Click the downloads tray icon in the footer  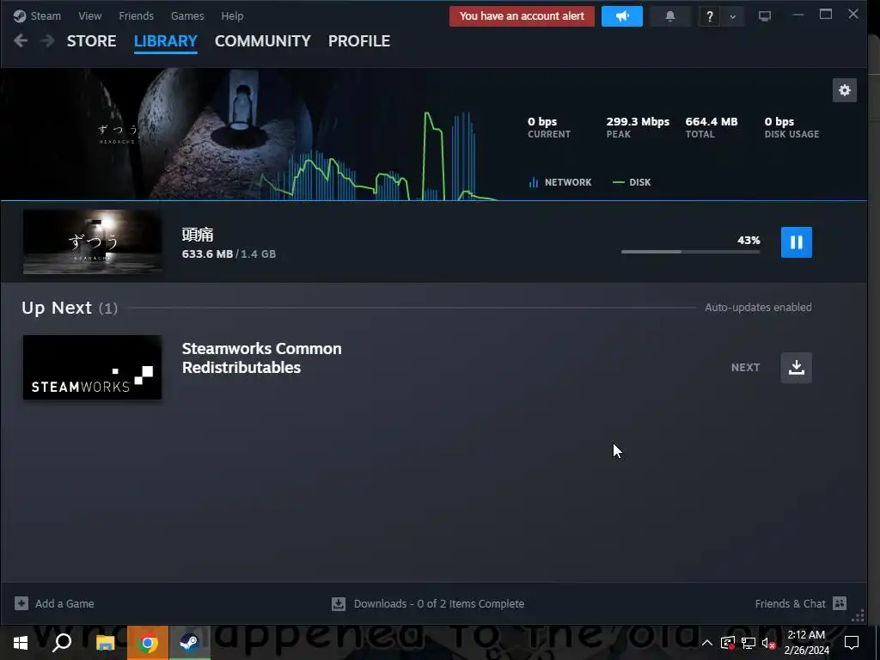click(x=339, y=603)
